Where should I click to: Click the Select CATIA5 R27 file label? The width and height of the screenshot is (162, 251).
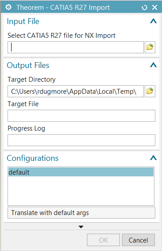pos(61,36)
